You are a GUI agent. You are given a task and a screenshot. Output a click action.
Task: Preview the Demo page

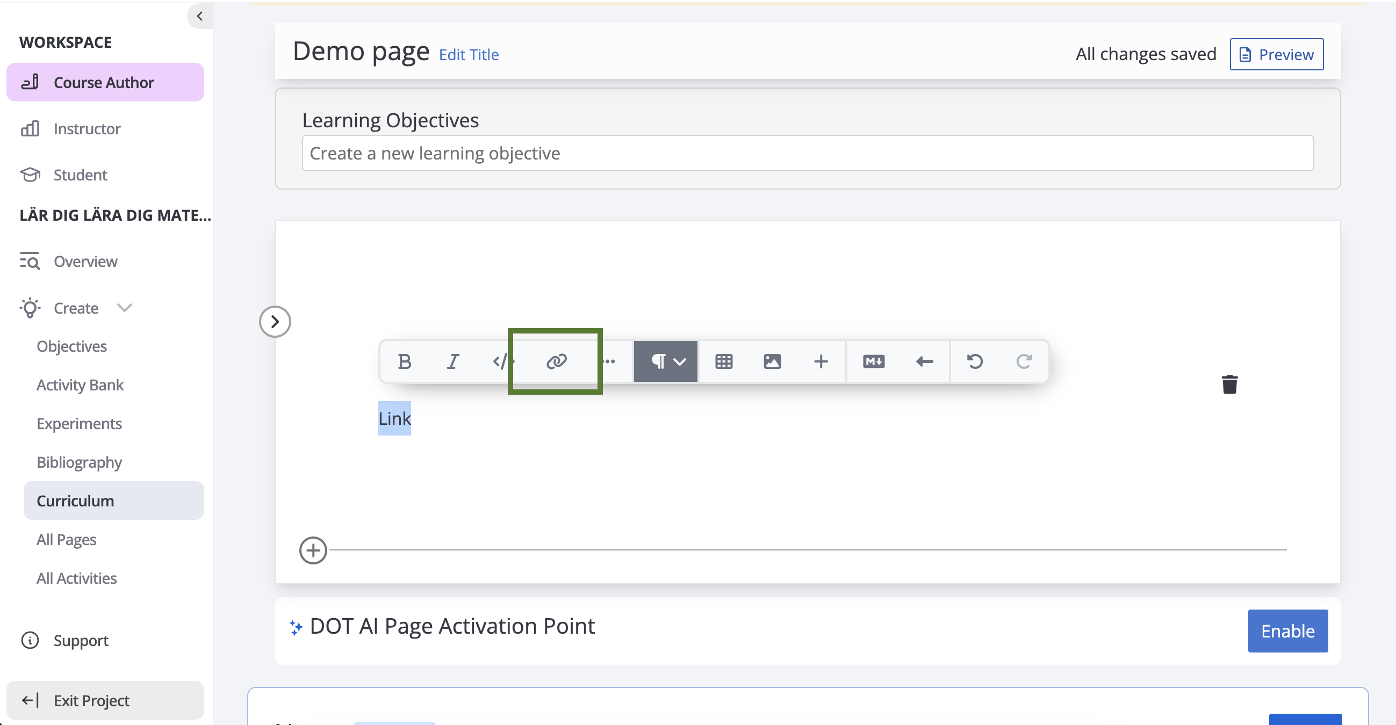(1276, 54)
